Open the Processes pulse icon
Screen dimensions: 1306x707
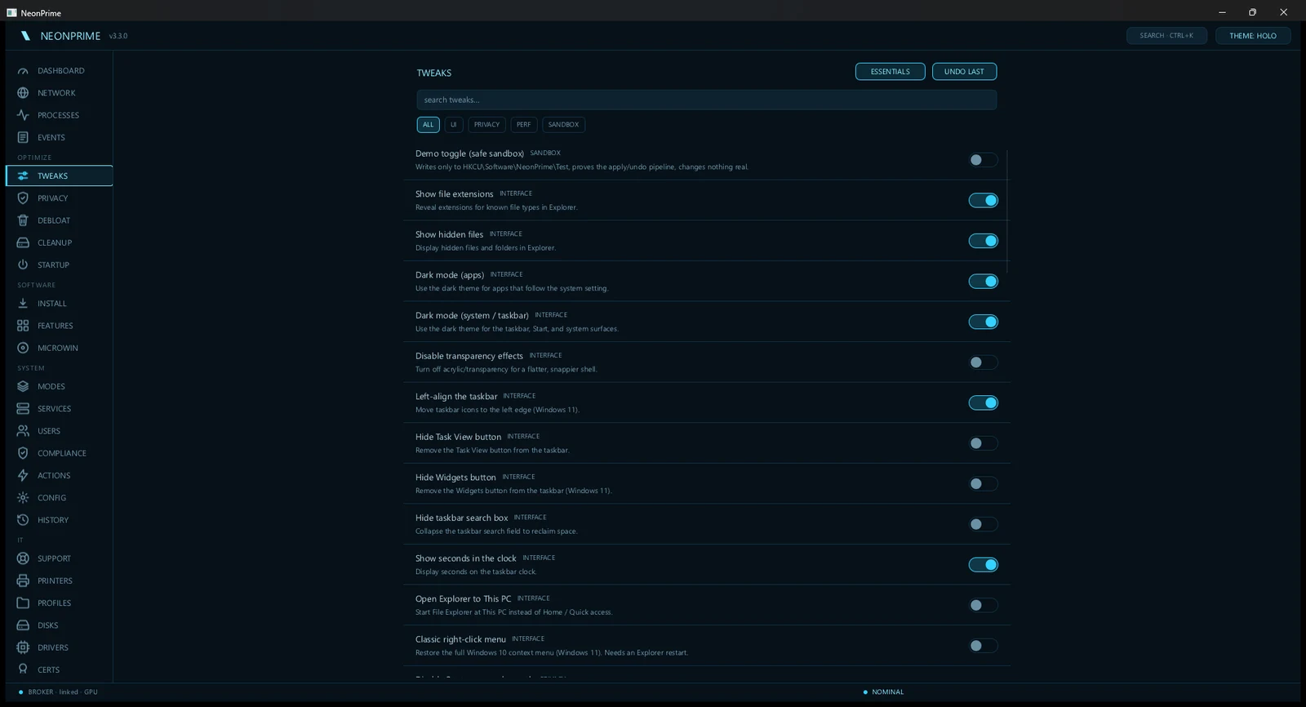point(23,115)
